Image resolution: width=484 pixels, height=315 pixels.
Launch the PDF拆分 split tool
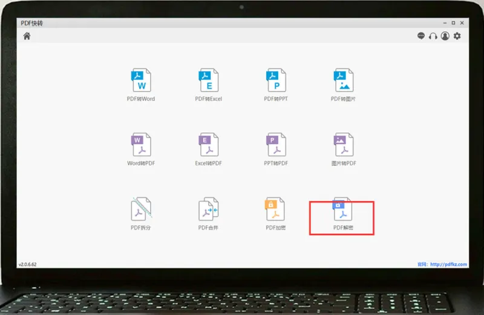point(141,214)
